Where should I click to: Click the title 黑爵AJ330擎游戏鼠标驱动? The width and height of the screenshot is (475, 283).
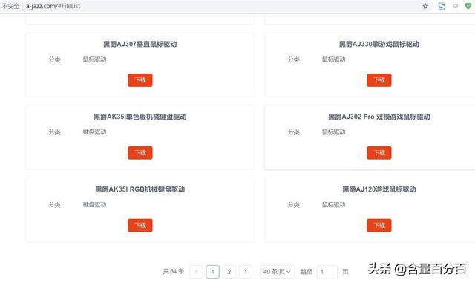coord(379,45)
